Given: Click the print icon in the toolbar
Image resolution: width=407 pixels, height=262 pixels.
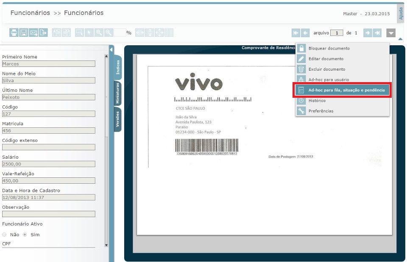Looking at the screenshot, I should pos(14,33).
